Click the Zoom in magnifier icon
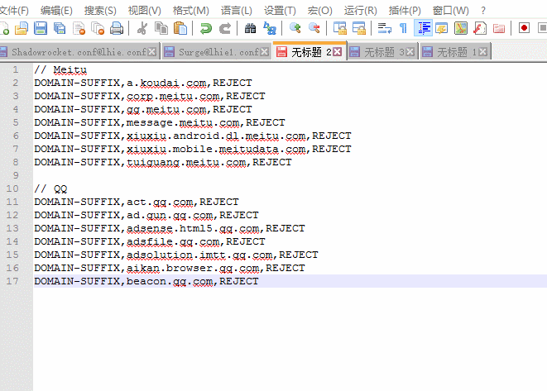Image resolution: width=547 pixels, height=391 pixels. (x=295, y=28)
